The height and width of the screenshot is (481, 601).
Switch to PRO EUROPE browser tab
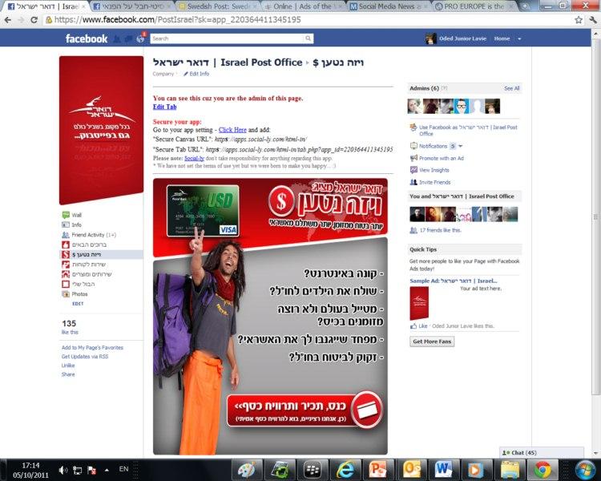pos(475,6)
